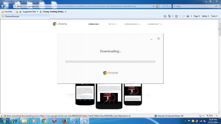Open the Favorites star button
The height and width of the screenshot is (124, 221).
[7, 11]
